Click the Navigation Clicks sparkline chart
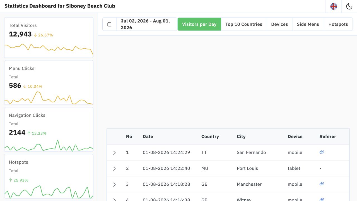 [x=49, y=146]
